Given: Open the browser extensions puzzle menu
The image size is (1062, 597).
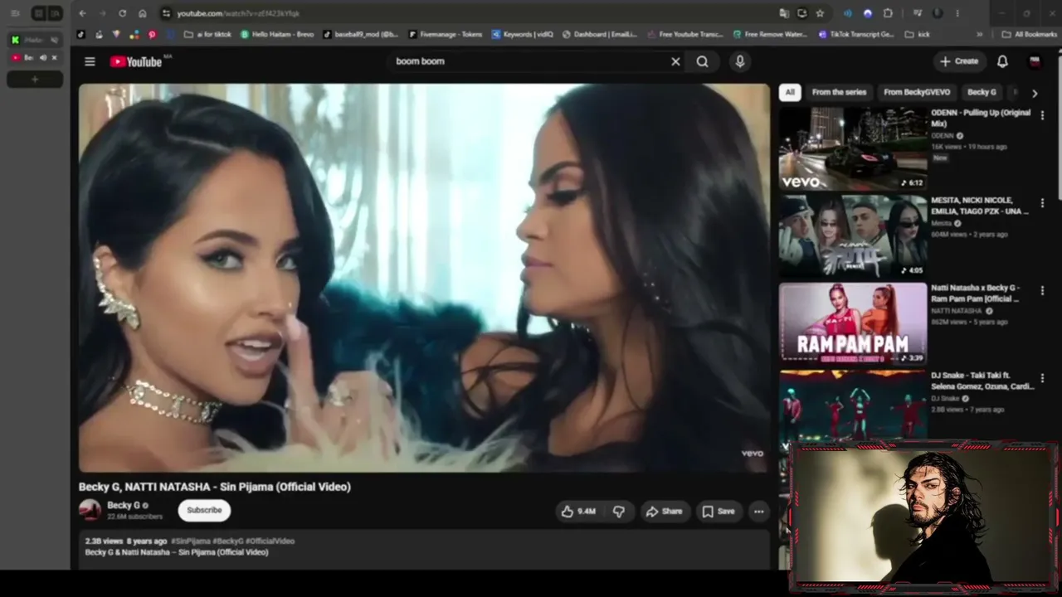Looking at the screenshot, I should pyautogui.click(x=888, y=13).
